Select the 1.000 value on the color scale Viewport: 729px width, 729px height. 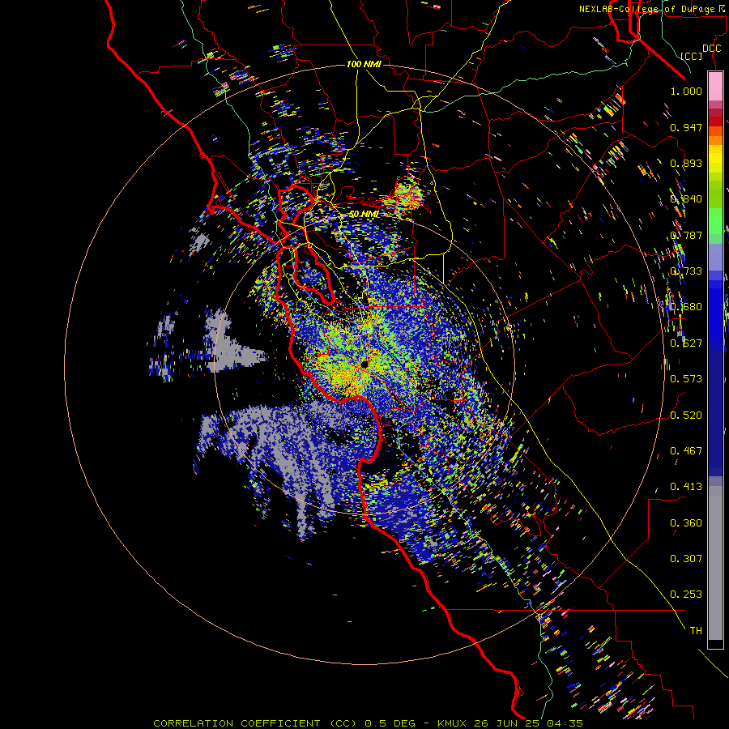coord(686,91)
